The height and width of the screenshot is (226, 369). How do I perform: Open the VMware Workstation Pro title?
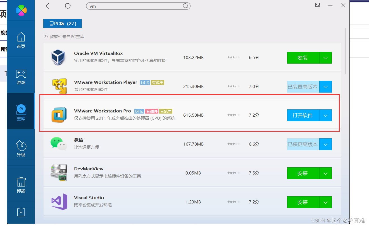(x=103, y=111)
